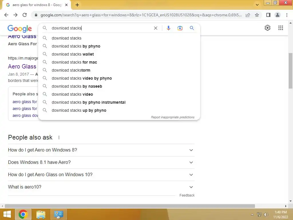Pick suggestion 'download stacks video by phyno'

[119, 78]
